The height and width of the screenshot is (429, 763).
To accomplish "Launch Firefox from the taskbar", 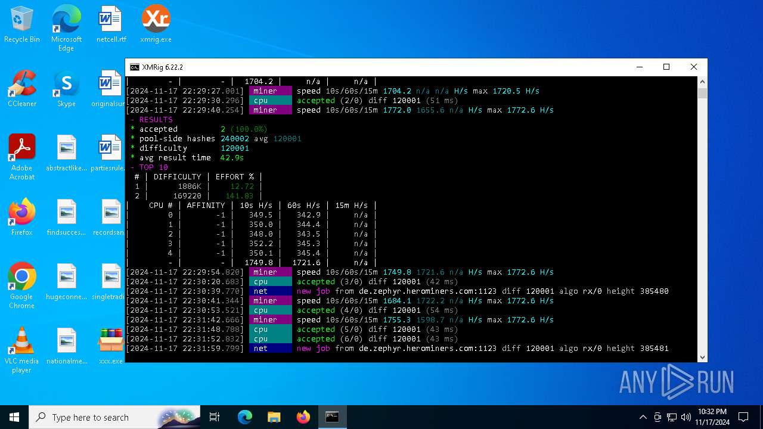I will pos(303,417).
